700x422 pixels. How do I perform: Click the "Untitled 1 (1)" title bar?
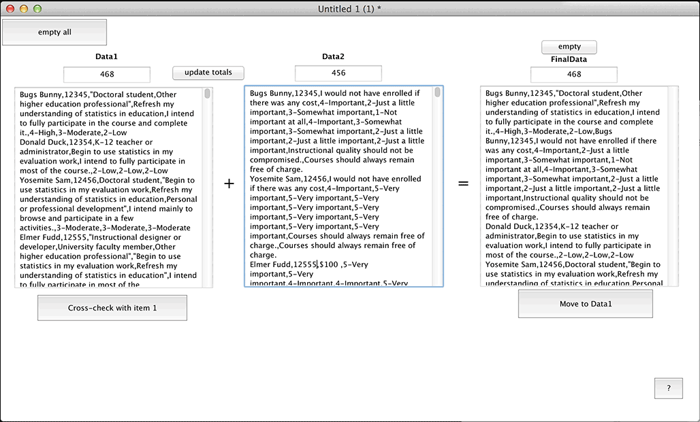coord(350,8)
